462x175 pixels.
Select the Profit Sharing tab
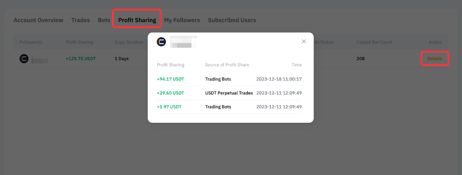point(137,20)
